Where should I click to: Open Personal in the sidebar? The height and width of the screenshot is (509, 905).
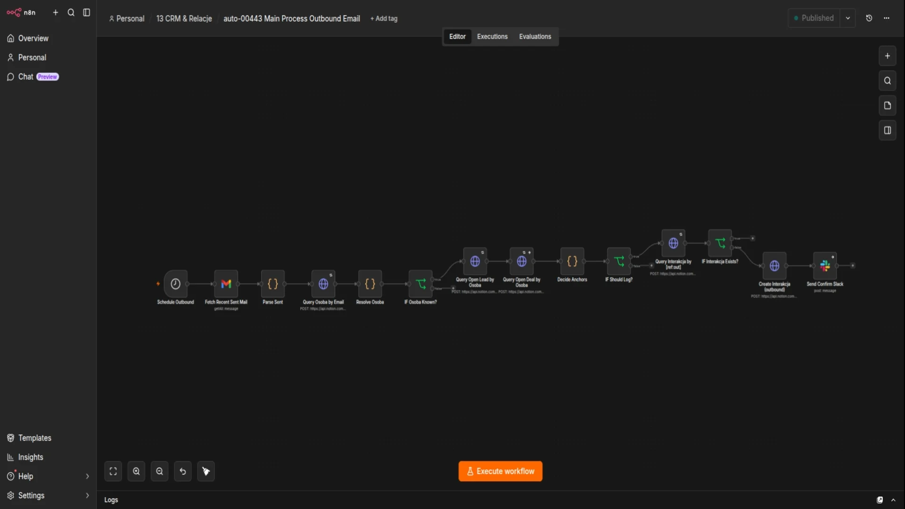pos(48,57)
